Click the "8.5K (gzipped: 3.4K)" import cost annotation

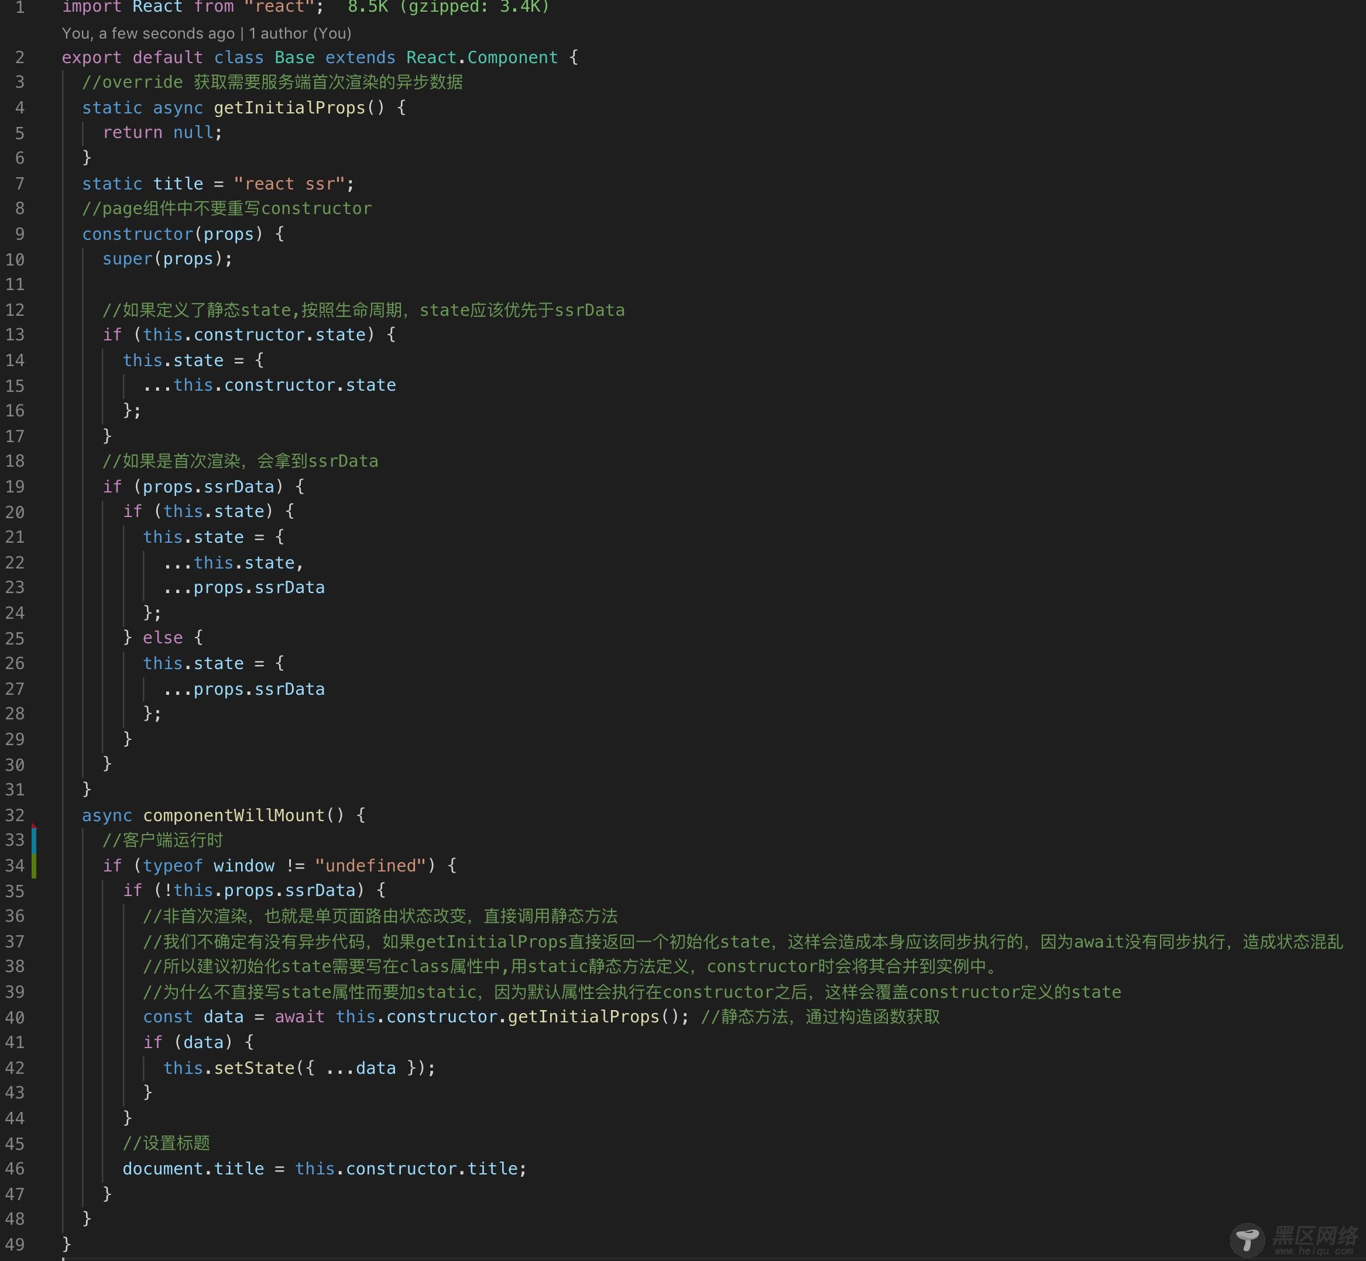pos(448,7)
